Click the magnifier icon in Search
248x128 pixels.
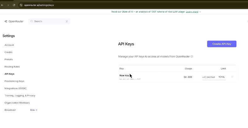click(x=31, y=21)
